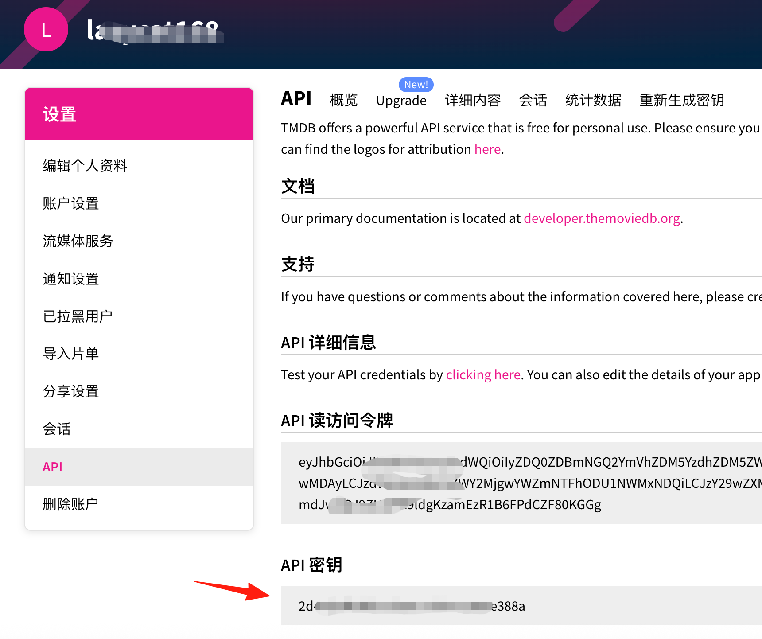Click the 设置 sidebar header

(139, 114)
